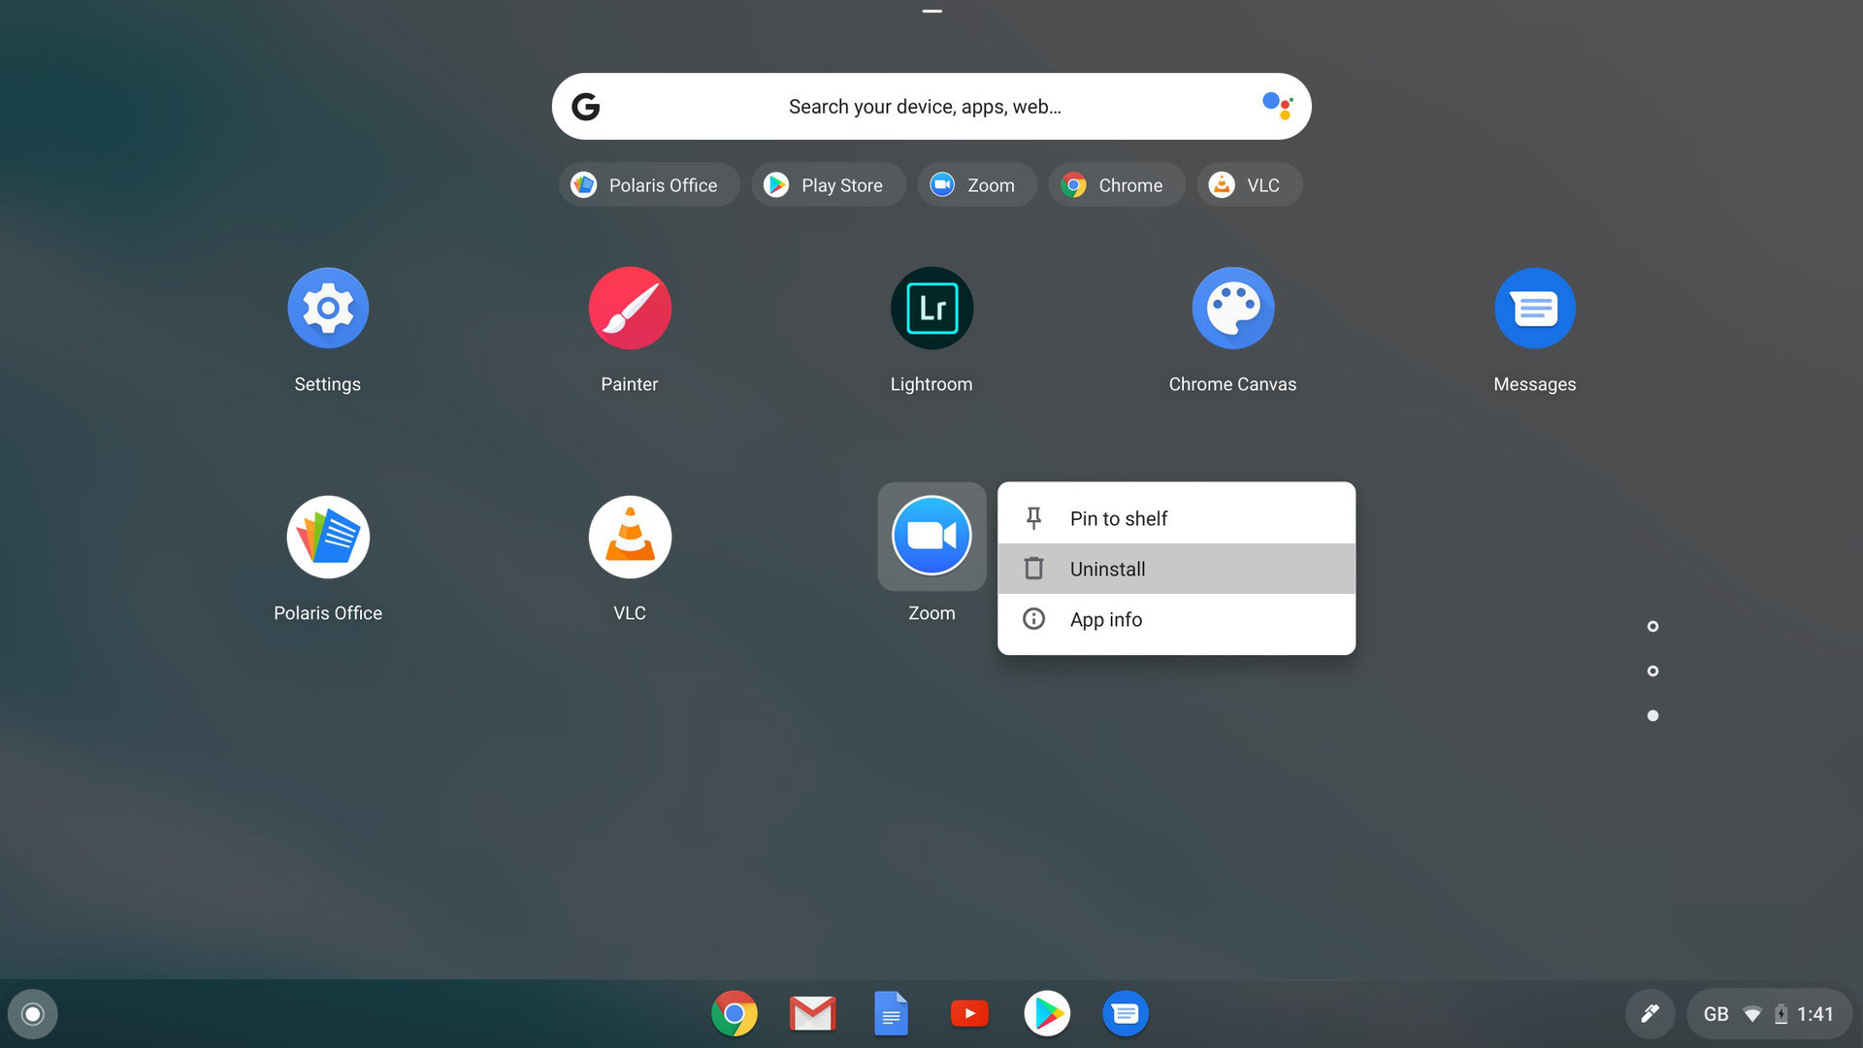The image size is (1863, 1048).
Task: Open Chrome browser from taskbar
Action: click(735, 1013)
